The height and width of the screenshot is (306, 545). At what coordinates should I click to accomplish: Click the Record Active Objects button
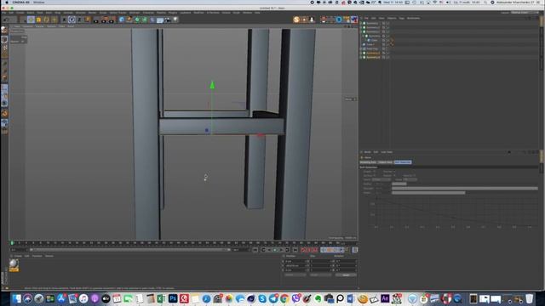coord(304,250)
